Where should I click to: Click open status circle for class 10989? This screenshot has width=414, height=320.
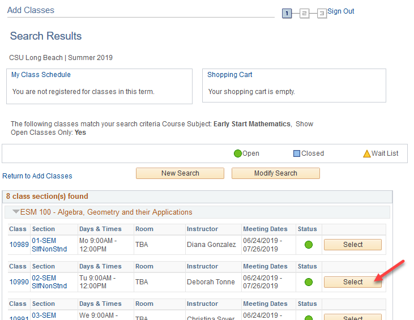coord(309,245)
